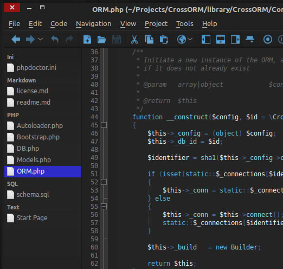This screenshot has height=269, width=283.
Task: Go forward with the right arrow icon
Action: tap(30, 39)
